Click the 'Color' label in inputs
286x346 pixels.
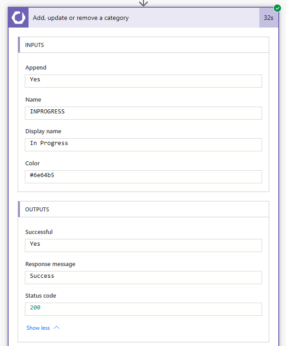(33, 164)
